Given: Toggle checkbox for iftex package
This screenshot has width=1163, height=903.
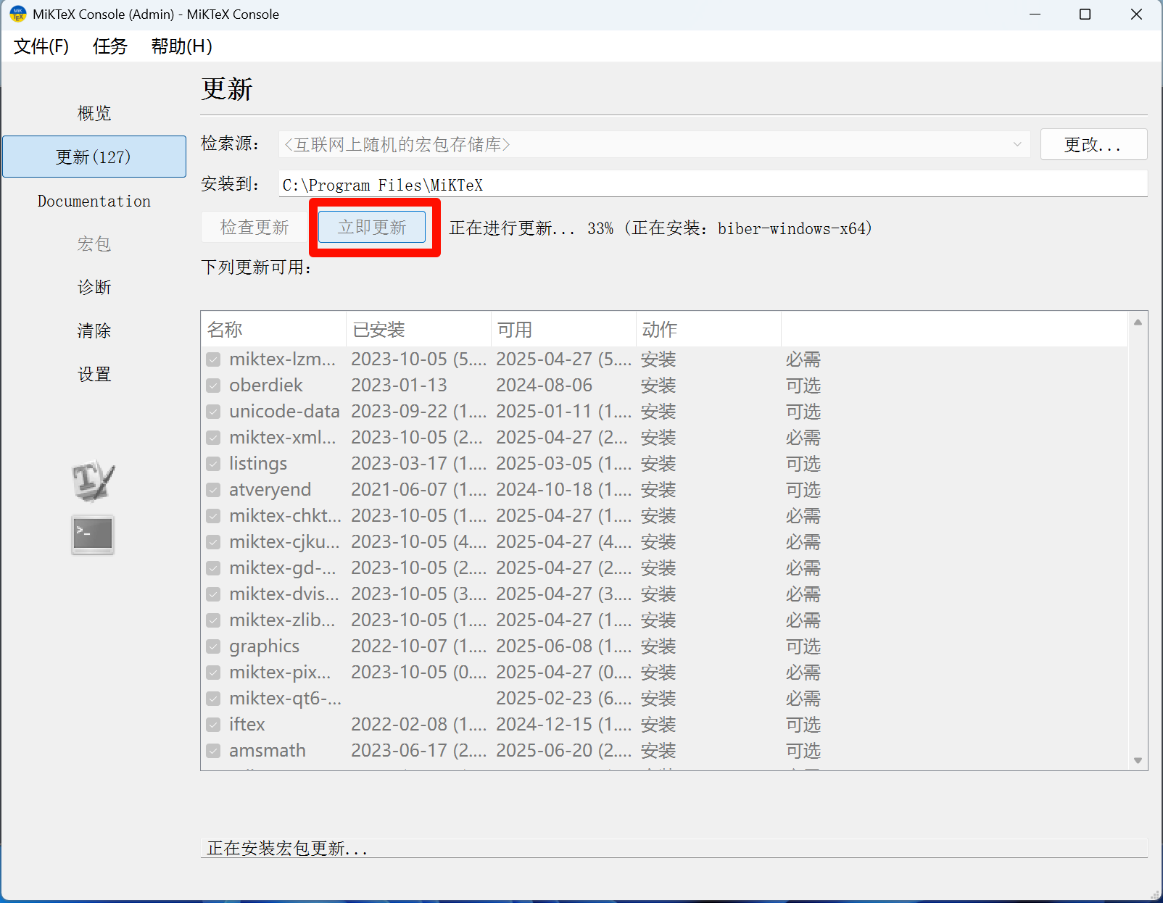Looking at the screenshot, I should (x=213, y=725).
